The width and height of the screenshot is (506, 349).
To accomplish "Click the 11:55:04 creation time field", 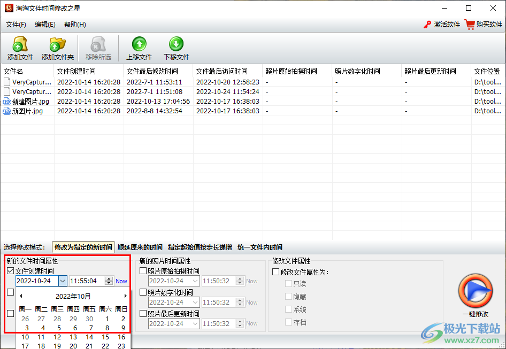I will (x=87, y=281).
